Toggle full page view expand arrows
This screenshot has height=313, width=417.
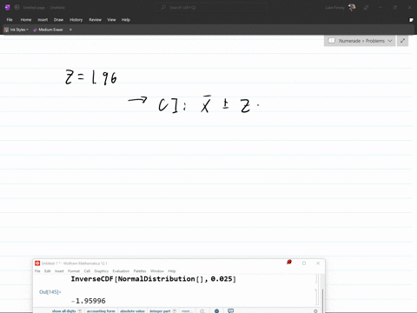402,41
